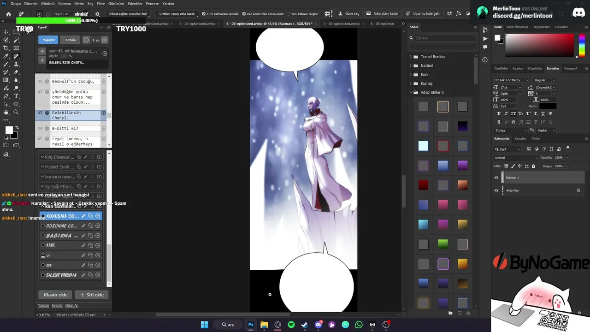Click the Home icon in options bar

[x=8, y=14]
